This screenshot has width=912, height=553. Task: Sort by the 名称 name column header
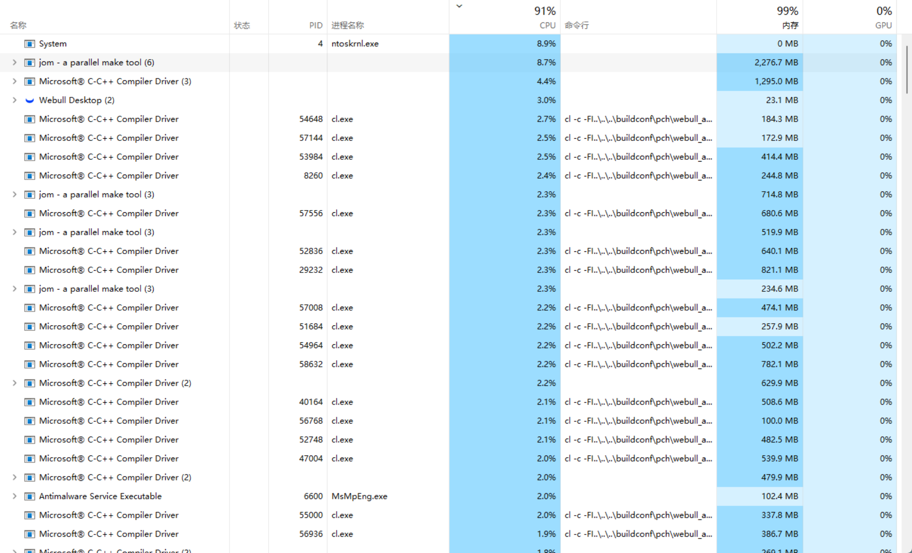[18, 25]
